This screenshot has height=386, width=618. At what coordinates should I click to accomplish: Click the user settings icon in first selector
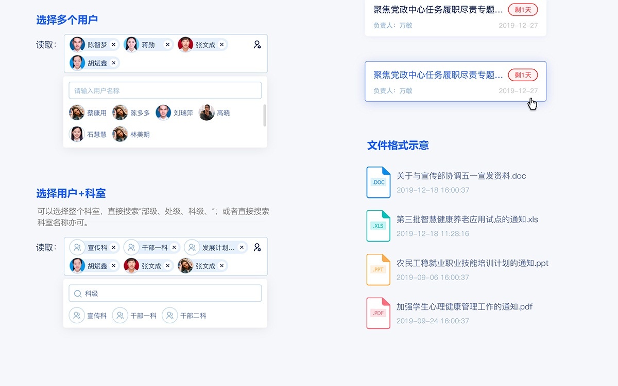[x=257, y=45]
